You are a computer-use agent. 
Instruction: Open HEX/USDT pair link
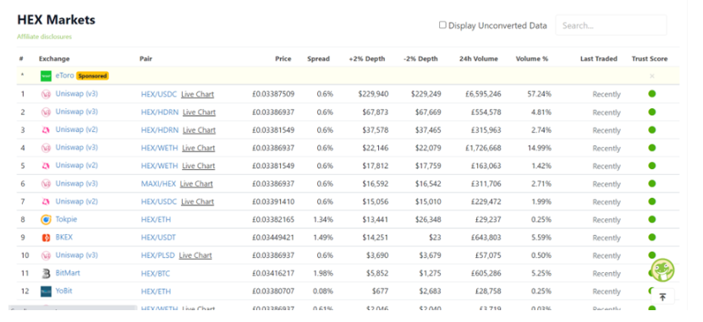point(158,237)
